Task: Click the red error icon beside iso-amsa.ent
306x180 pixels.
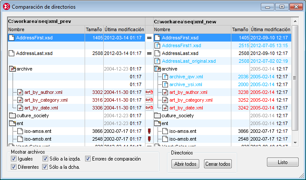Action: tap(149, 131)
